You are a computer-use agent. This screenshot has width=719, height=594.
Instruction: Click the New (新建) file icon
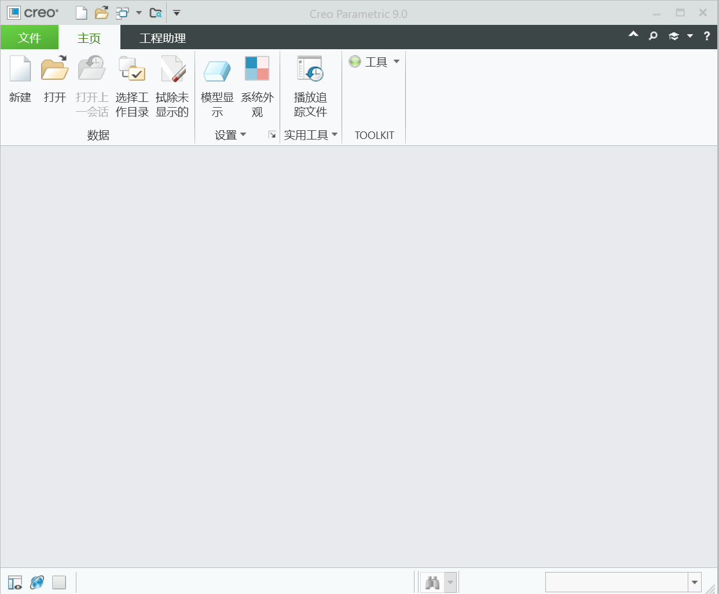click(x=20, y=69)
